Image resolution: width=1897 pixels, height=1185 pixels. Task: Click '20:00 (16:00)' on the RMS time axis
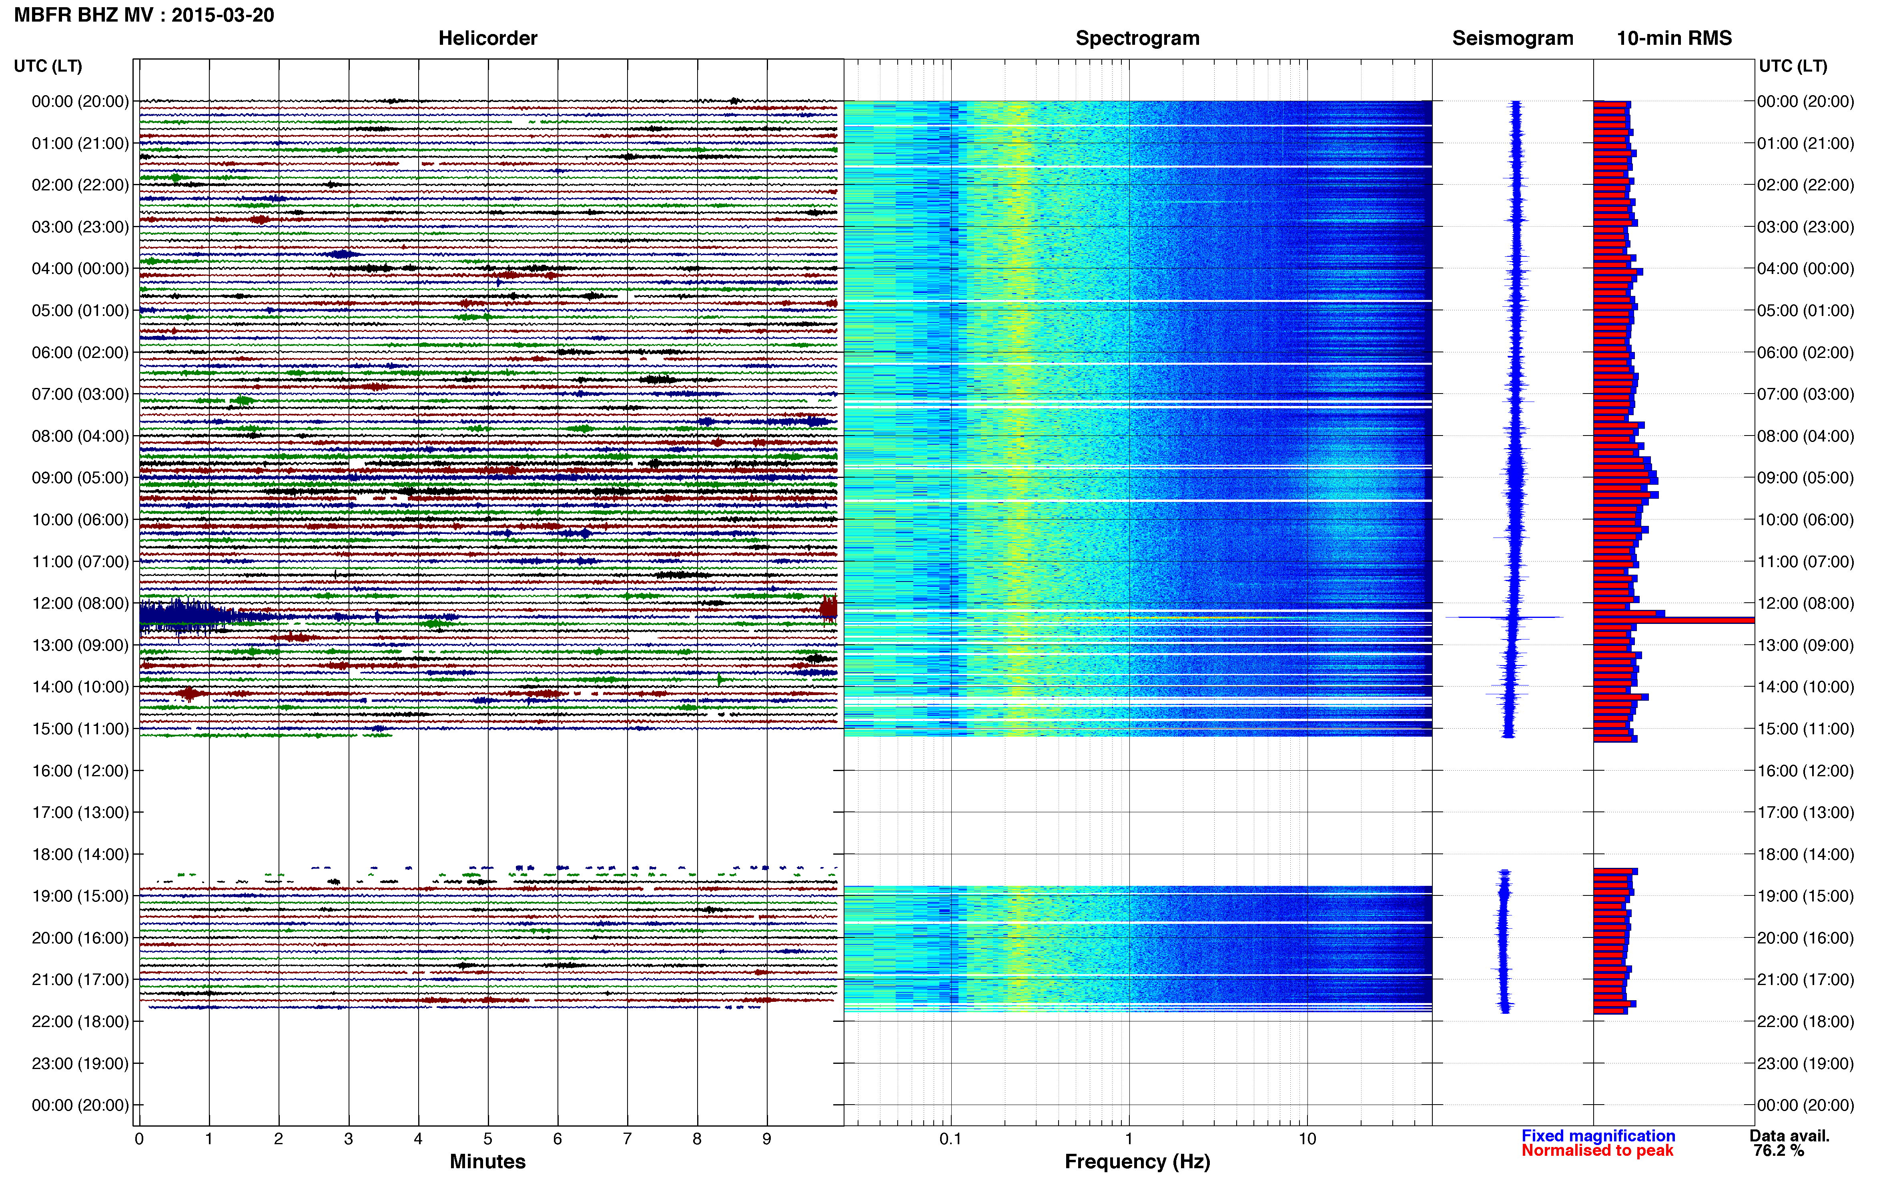pyautogui.click(x=1806, y=938)
